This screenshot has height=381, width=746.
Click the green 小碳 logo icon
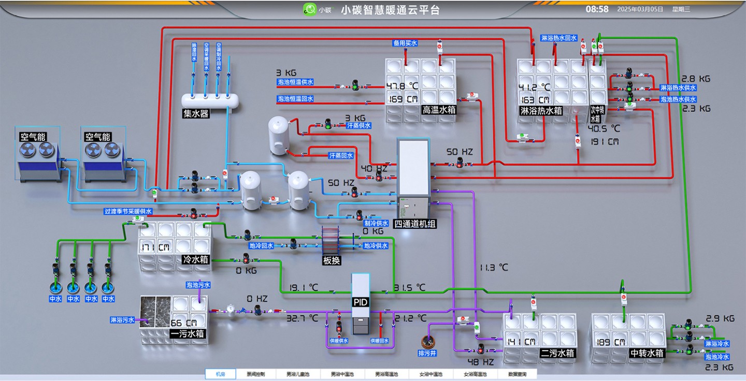[309, 9]
